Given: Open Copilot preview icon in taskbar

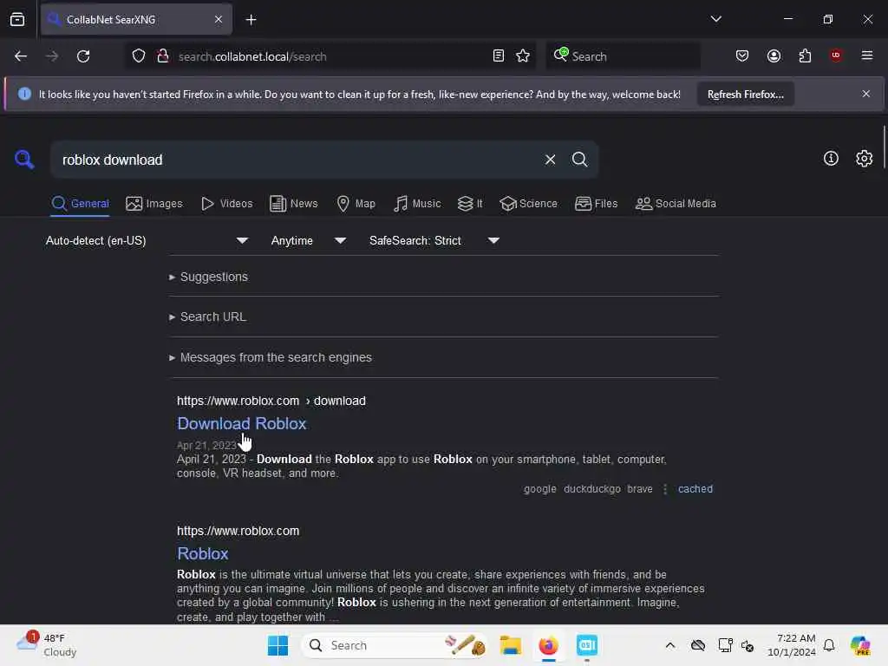Looking at the screenshot, I should 859,645.
